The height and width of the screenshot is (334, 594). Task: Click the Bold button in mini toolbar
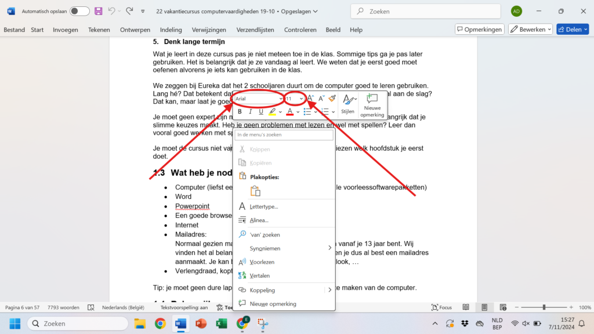(x=240, y=111)
